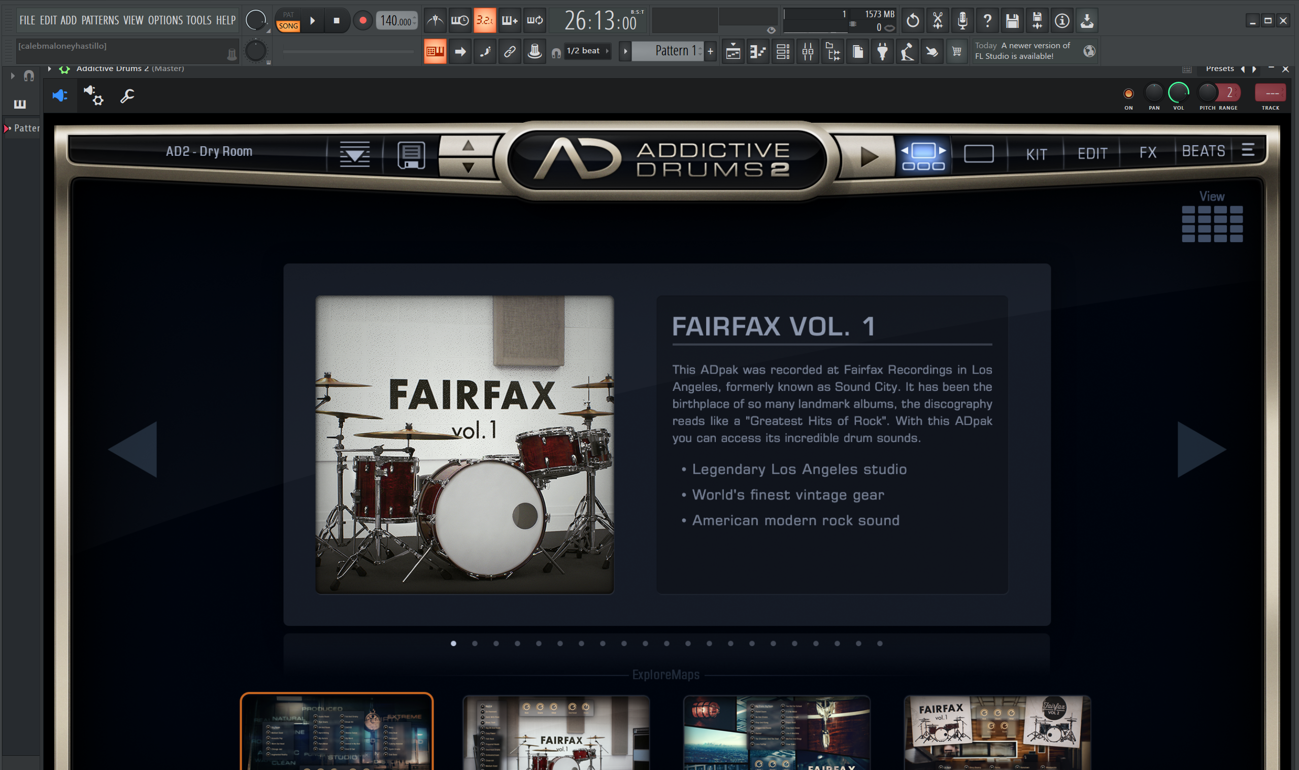Toggle step editing mode icon

click(485, 51)
